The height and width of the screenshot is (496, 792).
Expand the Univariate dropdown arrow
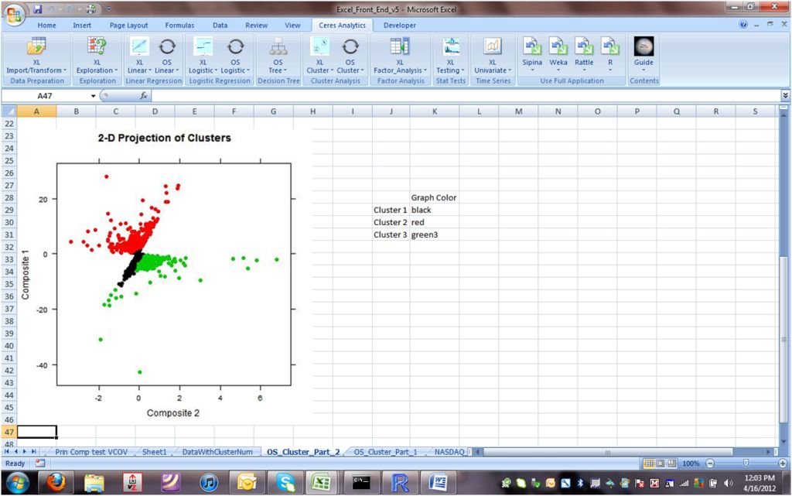[x=510, y=70]
